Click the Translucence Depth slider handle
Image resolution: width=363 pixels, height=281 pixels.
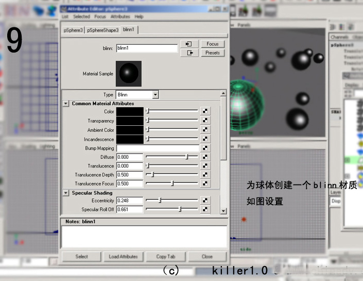(x=152, y=174)
